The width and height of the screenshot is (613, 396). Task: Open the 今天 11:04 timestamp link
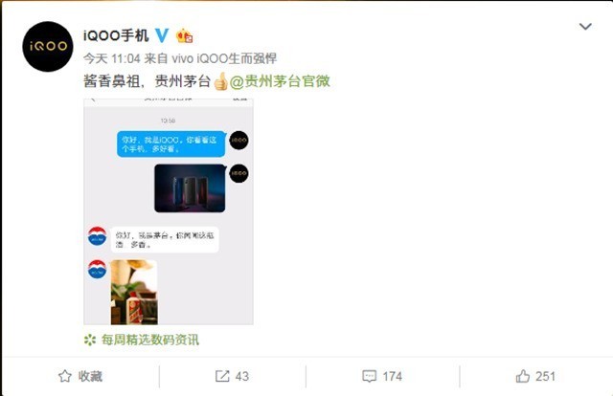(112, 58)
